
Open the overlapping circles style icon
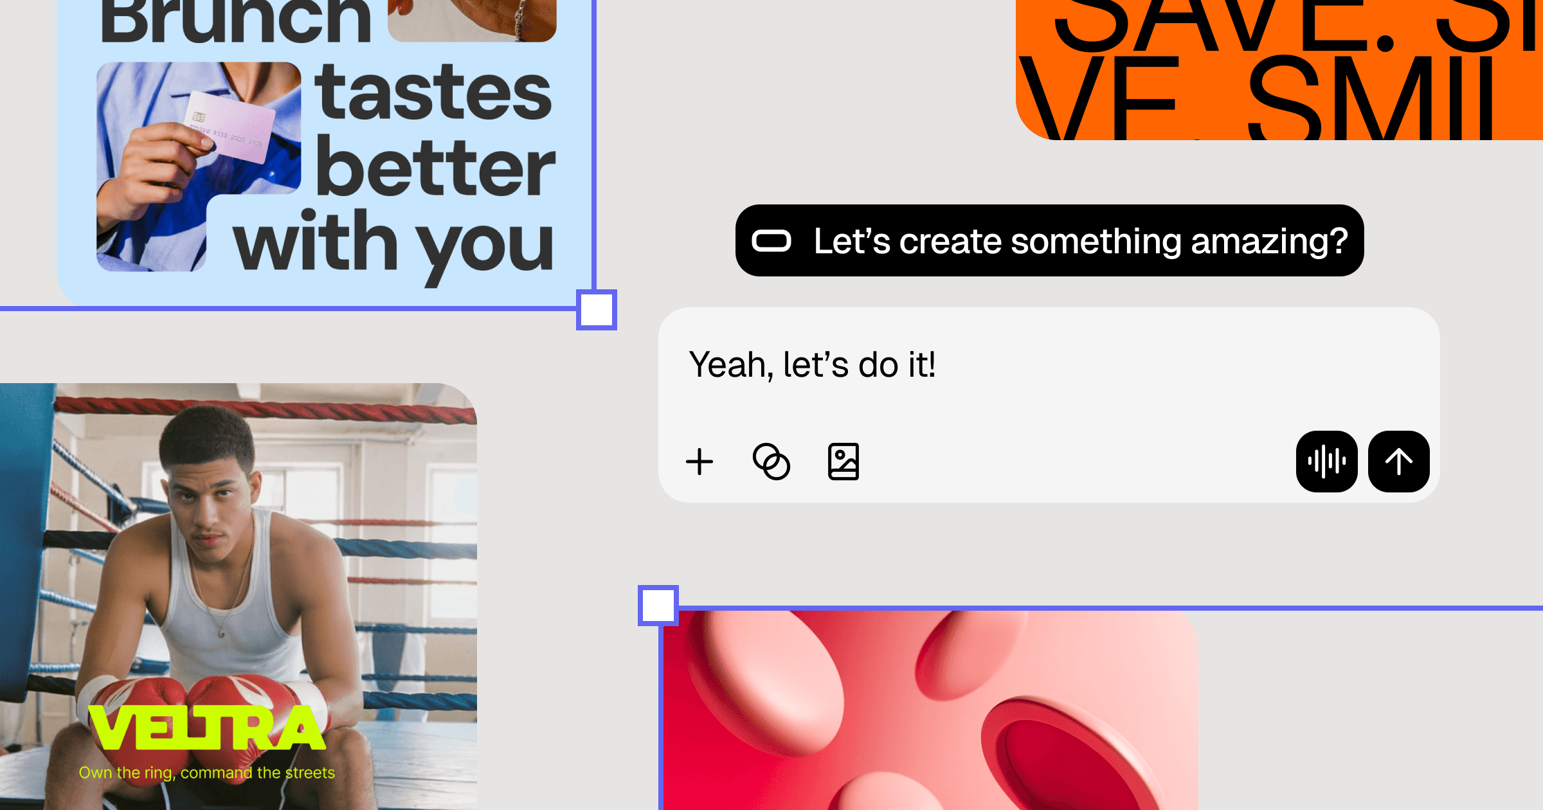click(771, 462)
